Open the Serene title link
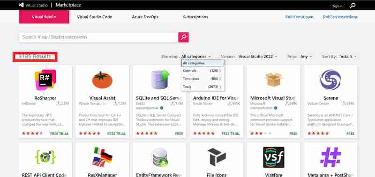The image size is (375, 177). [x=330, y=98]
